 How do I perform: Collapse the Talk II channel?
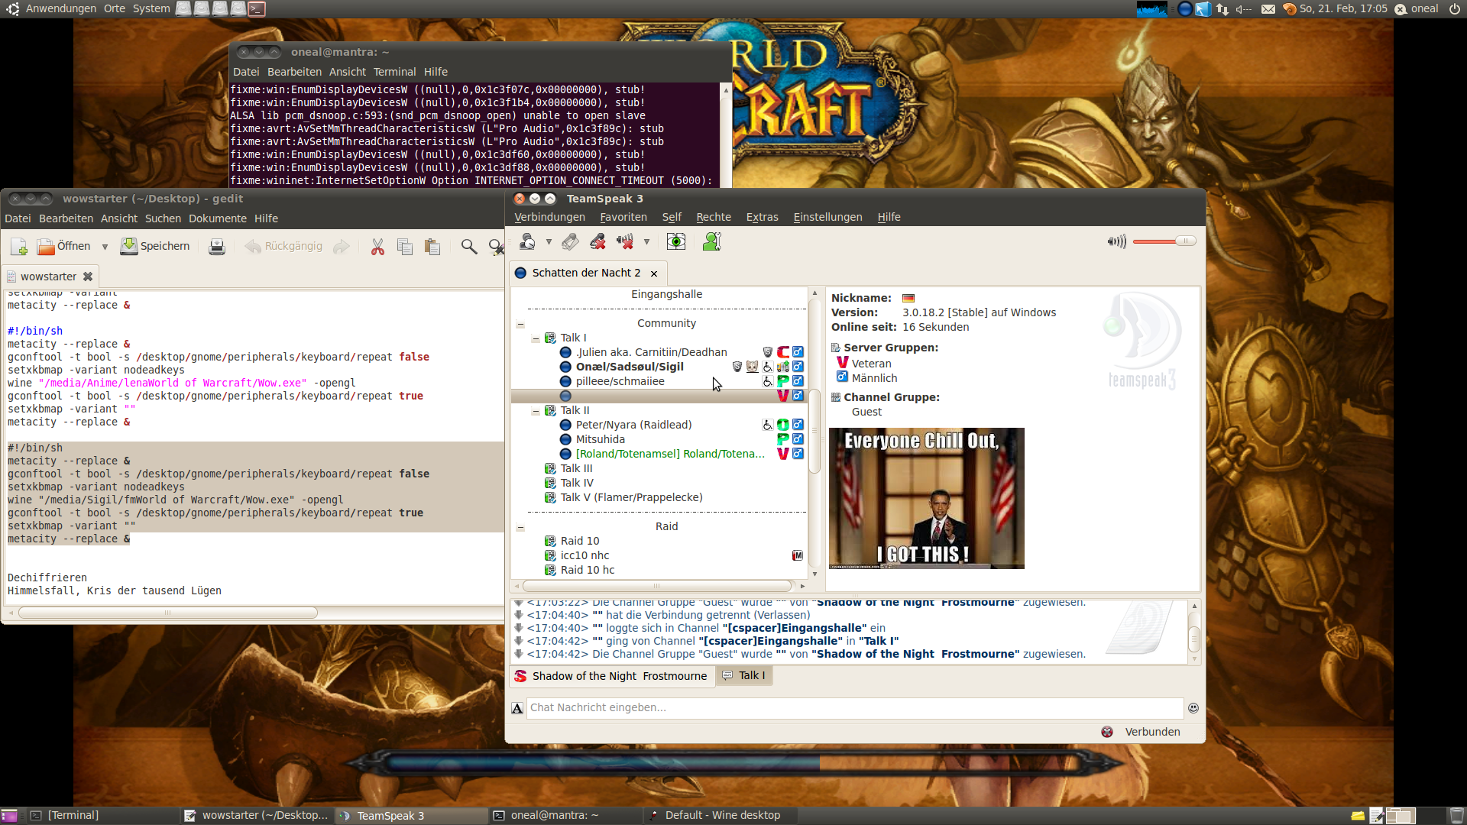pyautogui.click(x=536, y=411)
